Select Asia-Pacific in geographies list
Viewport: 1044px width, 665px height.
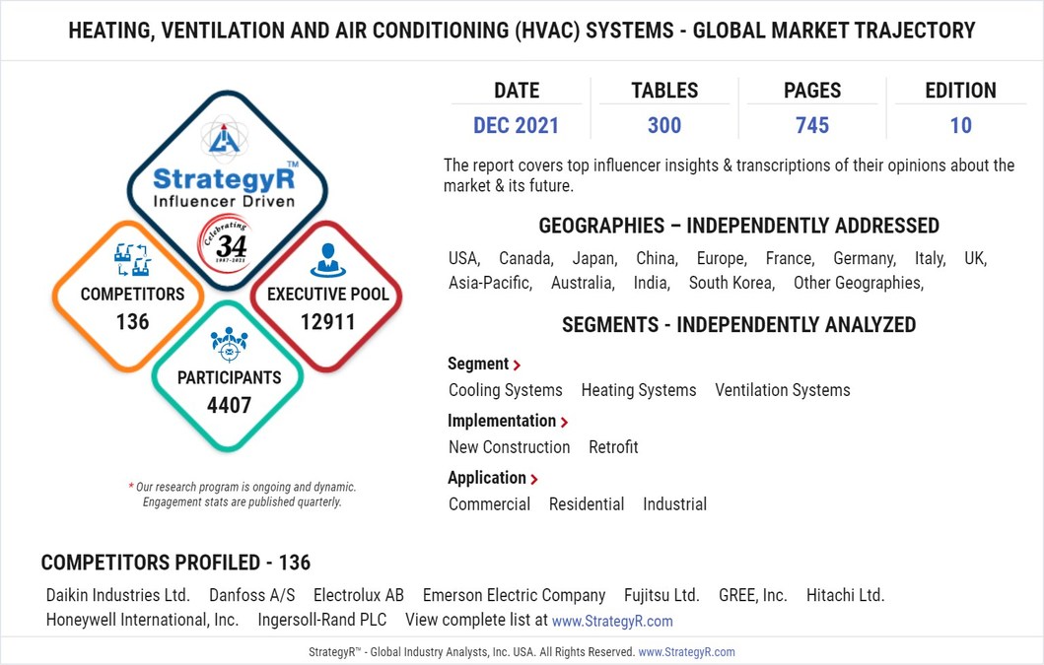[491, 283]
